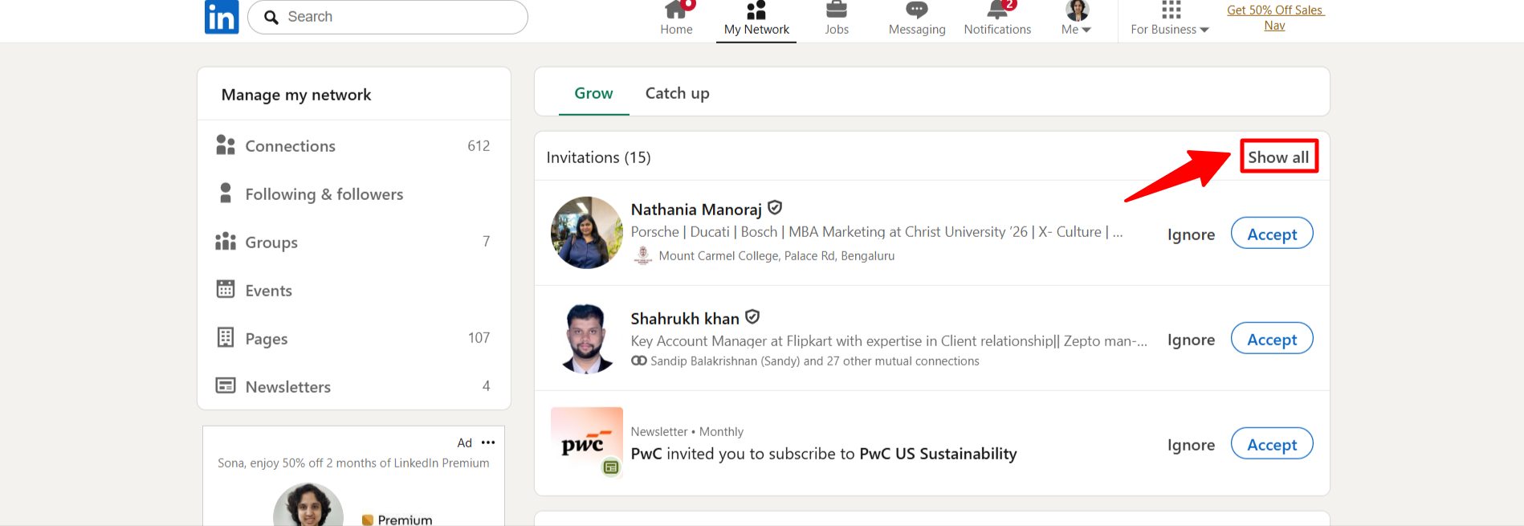Click the LinkedIn logo
The image size is (1524, 526).
[222, 16]
